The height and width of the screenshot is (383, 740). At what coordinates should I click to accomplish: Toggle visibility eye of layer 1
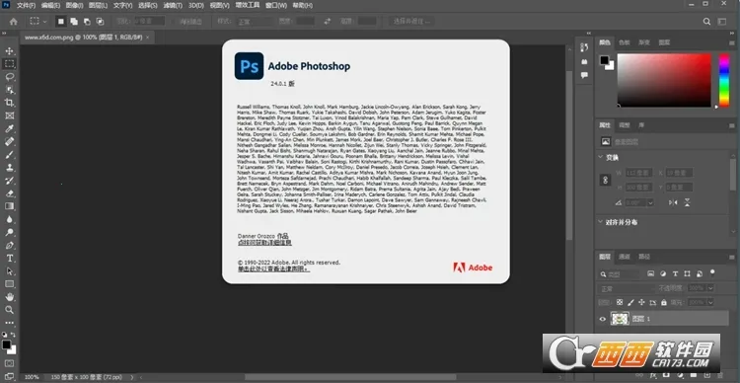pos(602,319)
